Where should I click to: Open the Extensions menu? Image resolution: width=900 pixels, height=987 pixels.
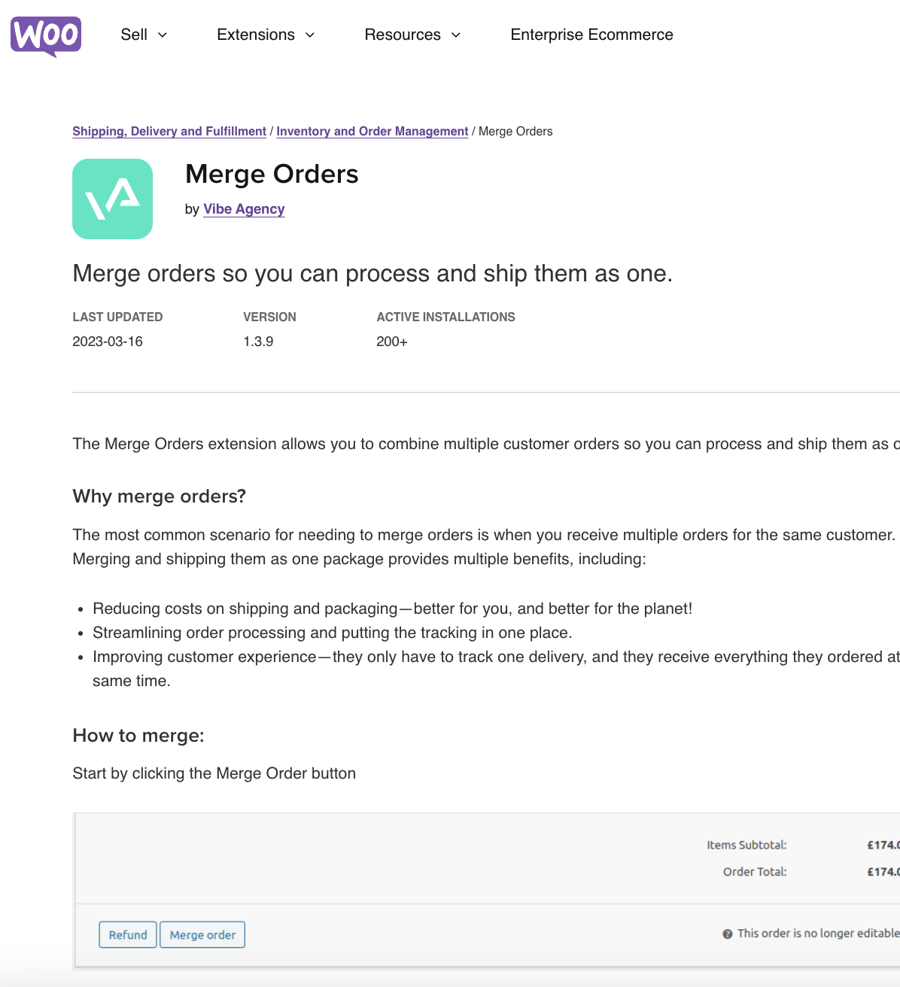tap(256, 35)
